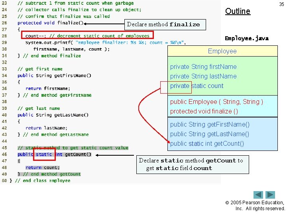Click line 50 '} // end class Employee'

40,181
